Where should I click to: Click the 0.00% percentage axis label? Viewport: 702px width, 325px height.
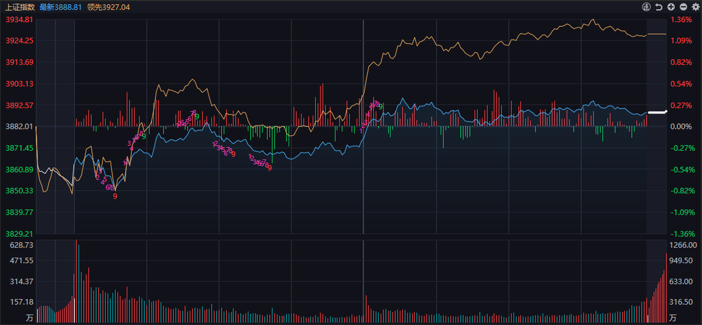[x=682, y=127]
